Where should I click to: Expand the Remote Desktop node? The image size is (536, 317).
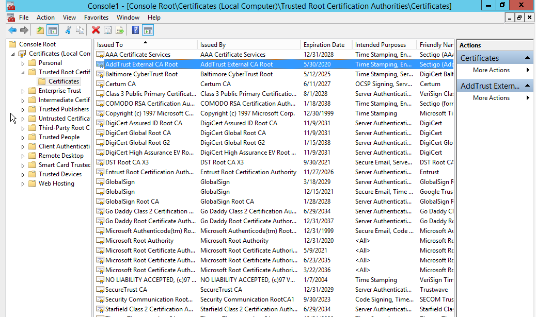(23, 156)
